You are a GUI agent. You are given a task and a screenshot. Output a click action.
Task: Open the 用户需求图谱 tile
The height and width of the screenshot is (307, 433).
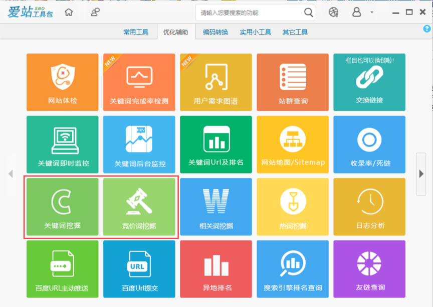click(x=216, y=82)
